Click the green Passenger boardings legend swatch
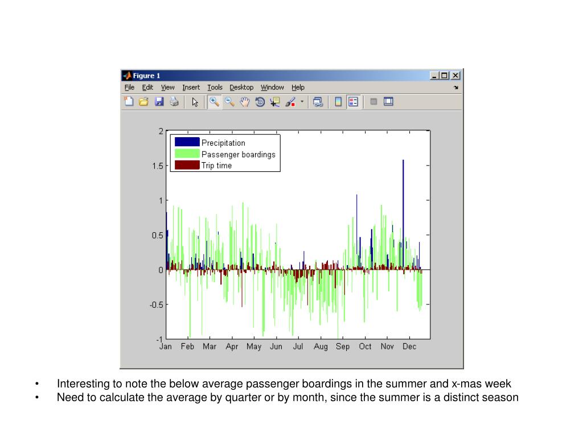The image size is (583, 437). [x=187, y=154]
